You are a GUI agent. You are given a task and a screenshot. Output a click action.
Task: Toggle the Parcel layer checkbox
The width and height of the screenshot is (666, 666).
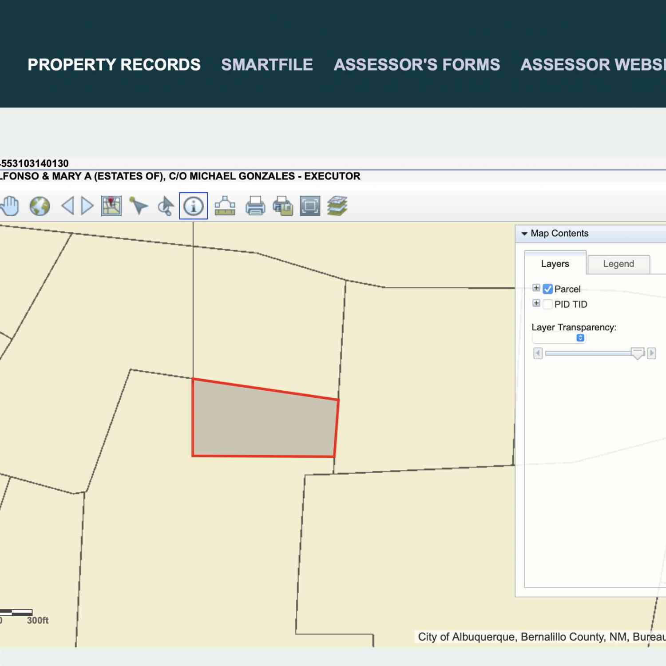[x=548, y=289]
